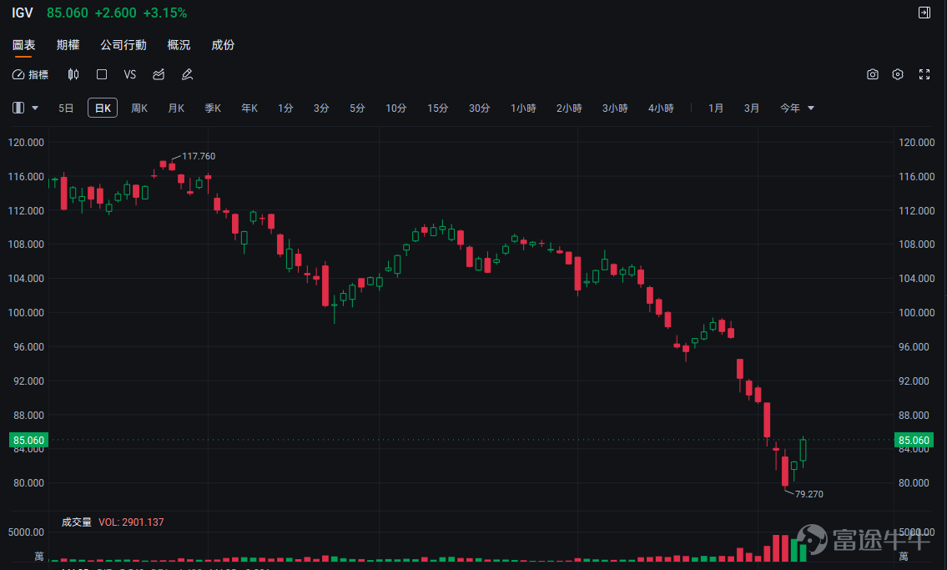Click the VOL: 2901.137 value
This screenshot has width=947, height=570.
pyautogui.click(x=131, y=522)
